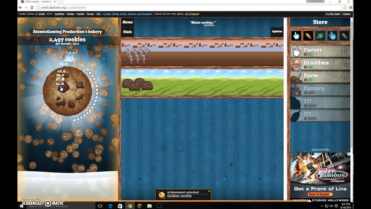Open Cookie Clicker shirts, stickers and hoodies link
Viewport: 371px width, 209px height.
pos(127,14)
